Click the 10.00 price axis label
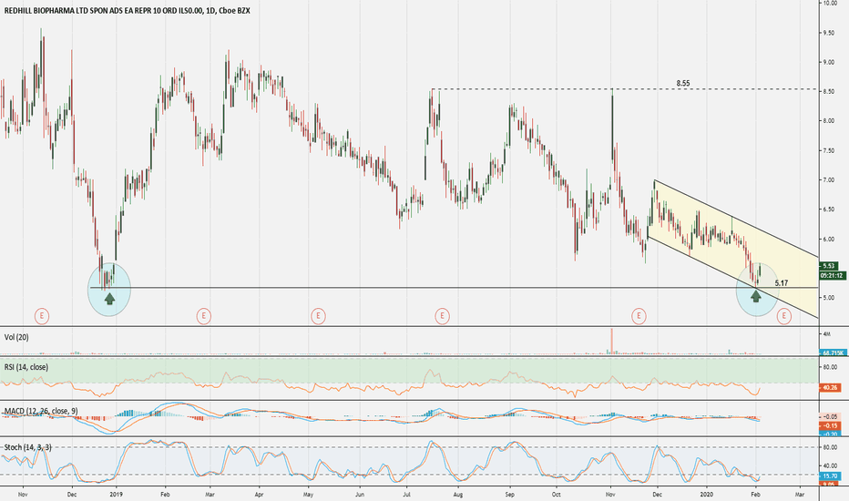The height and width of the screenshot is (501, 849). tap(831, 4)
